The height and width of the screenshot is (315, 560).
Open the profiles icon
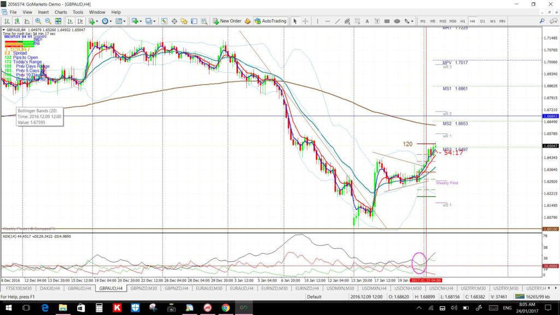149,21
